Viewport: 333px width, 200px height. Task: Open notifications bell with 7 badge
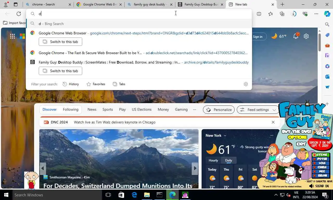296,36
